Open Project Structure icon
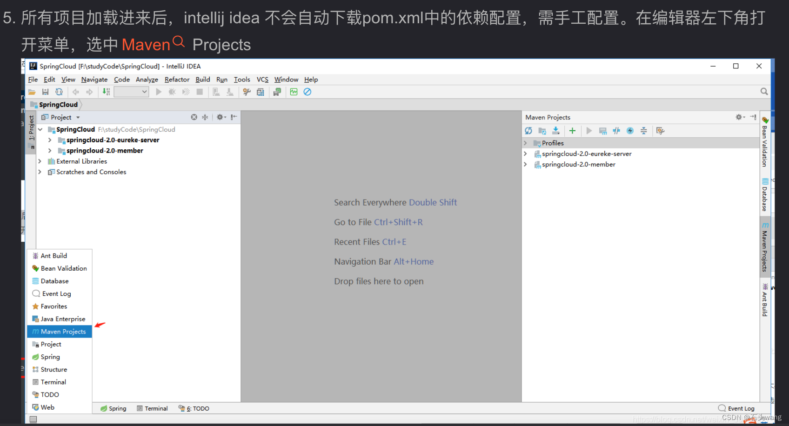Viewport: 789px width, 426px height. 261,92
